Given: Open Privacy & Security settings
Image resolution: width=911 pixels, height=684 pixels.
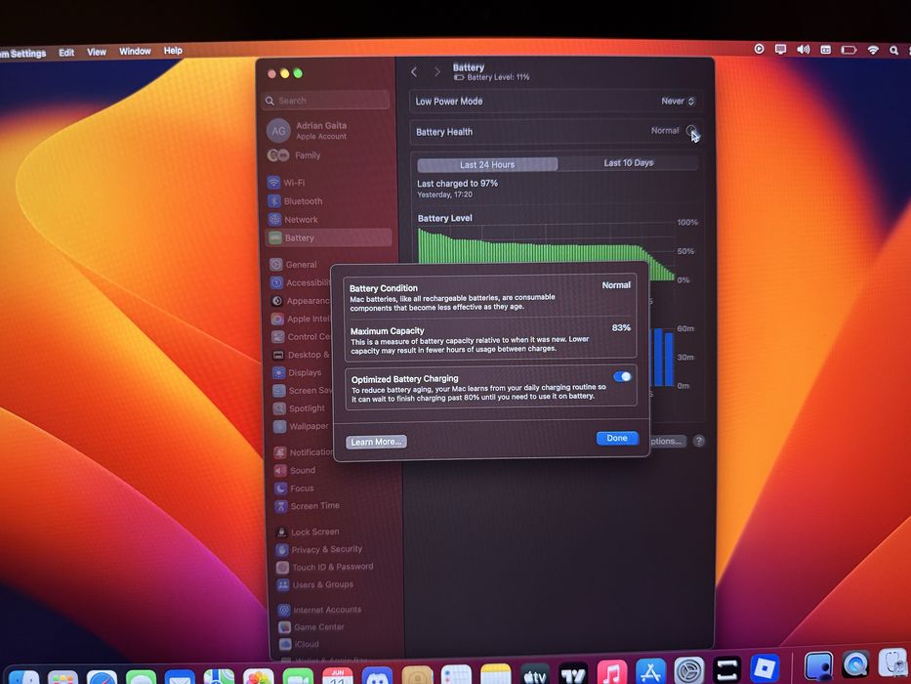Looking at the screenshot, I should point(319,549).
